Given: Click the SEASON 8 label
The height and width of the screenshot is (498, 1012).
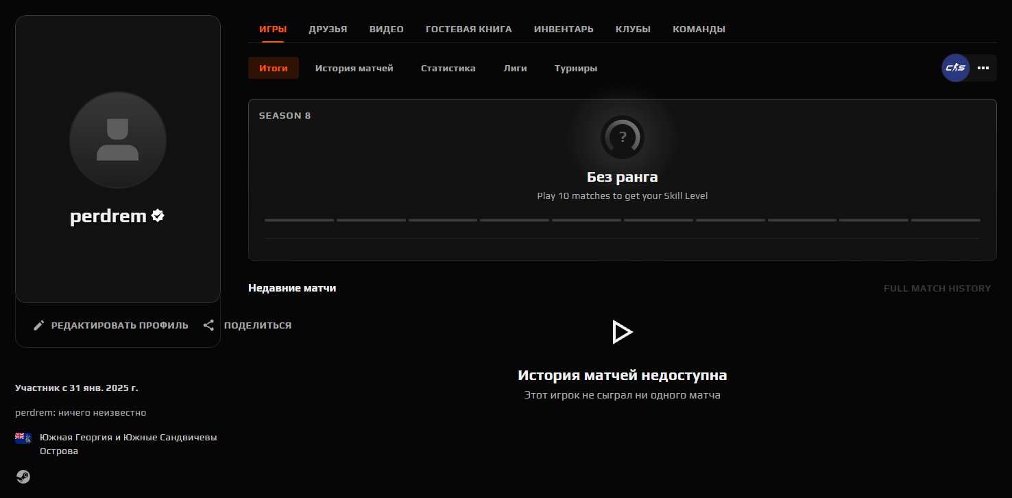Looking at the screenshot, I should point(285,115).
